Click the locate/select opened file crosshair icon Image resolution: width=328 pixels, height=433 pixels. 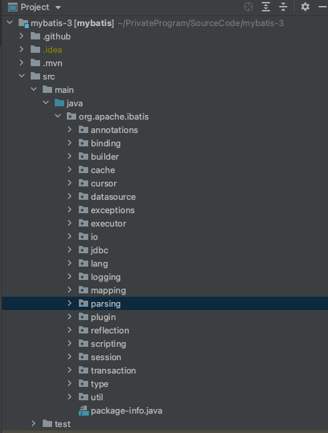(x=249, y=7)
